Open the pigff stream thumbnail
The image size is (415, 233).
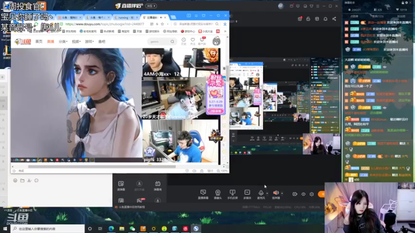[x=181, y=141]
